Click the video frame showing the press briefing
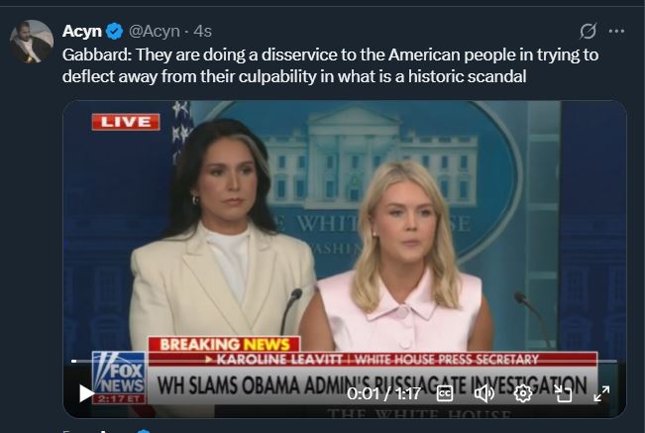 [345, 230]
